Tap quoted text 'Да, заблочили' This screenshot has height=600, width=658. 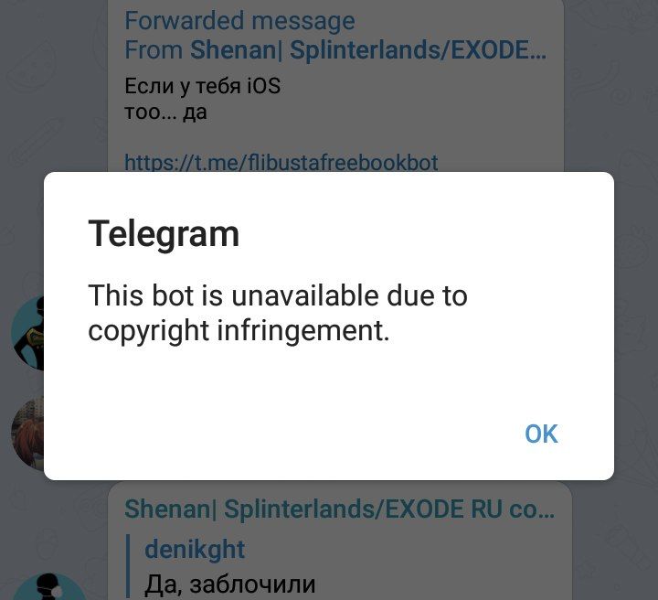(x=229, y=584)
